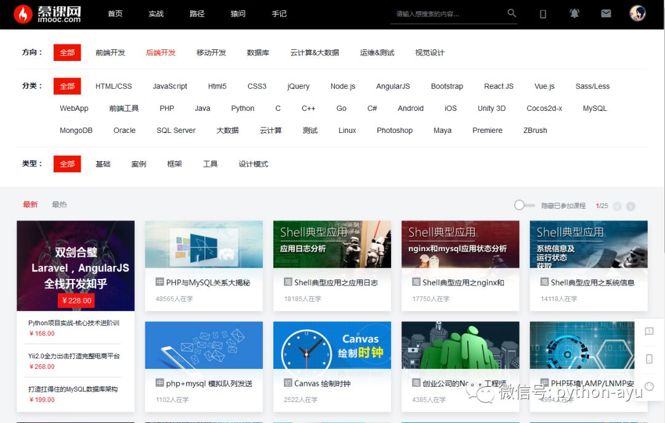This screenshot has width=665, height=423.
Task: Click the search magnifier icon
Action: (512, 13)
